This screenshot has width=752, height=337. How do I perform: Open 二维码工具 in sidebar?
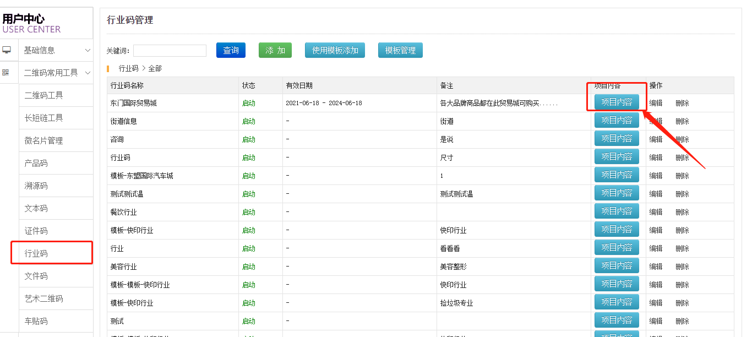(44, 95)
